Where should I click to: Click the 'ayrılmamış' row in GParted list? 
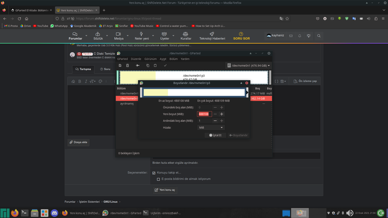pyautogui.click(x=194, y=104)
